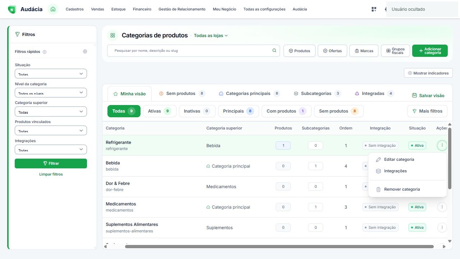Save the view with Salvar visão
Screen dimensions: 460x259
[428, 96]
